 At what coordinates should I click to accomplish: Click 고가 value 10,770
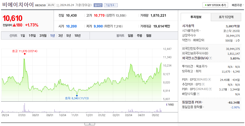[x=99, y=15]
